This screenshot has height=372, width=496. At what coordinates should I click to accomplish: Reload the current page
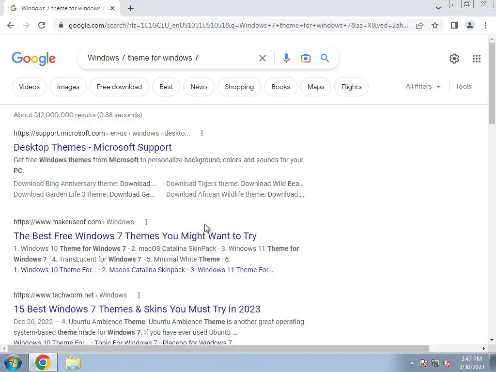pos(42,25)
